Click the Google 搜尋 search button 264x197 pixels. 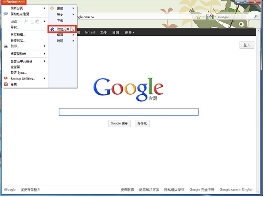tap(119, 123)
